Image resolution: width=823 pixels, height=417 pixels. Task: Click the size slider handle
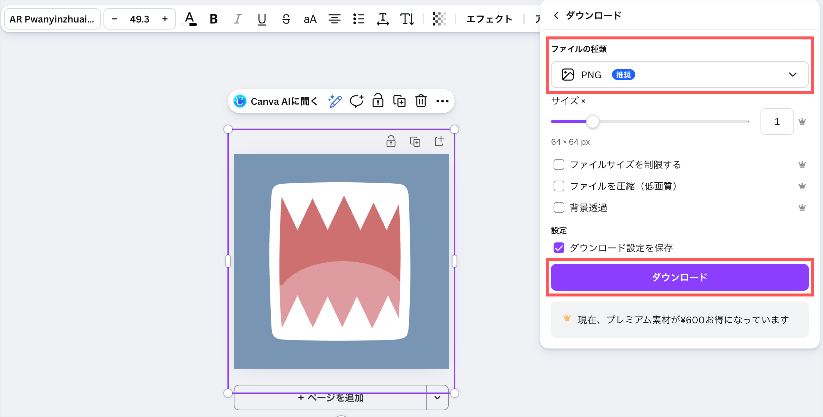pyautogui.click(x=593, y=122)
